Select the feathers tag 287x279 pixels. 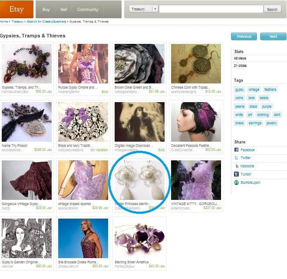pyautogui.click(x=270, y=90)
